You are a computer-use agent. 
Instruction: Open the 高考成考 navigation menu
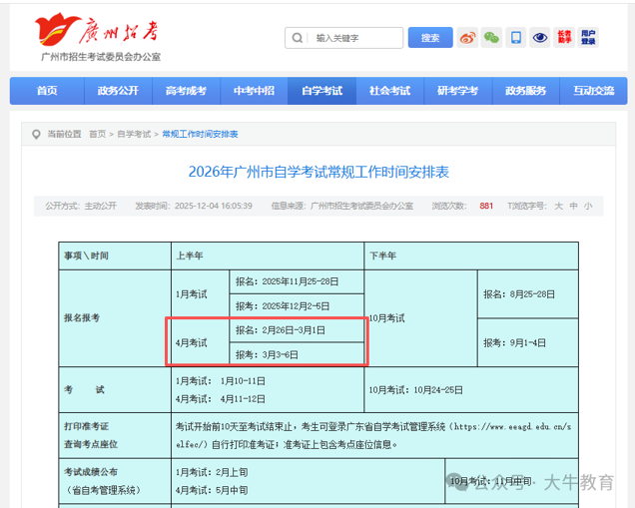pos(186,91)
